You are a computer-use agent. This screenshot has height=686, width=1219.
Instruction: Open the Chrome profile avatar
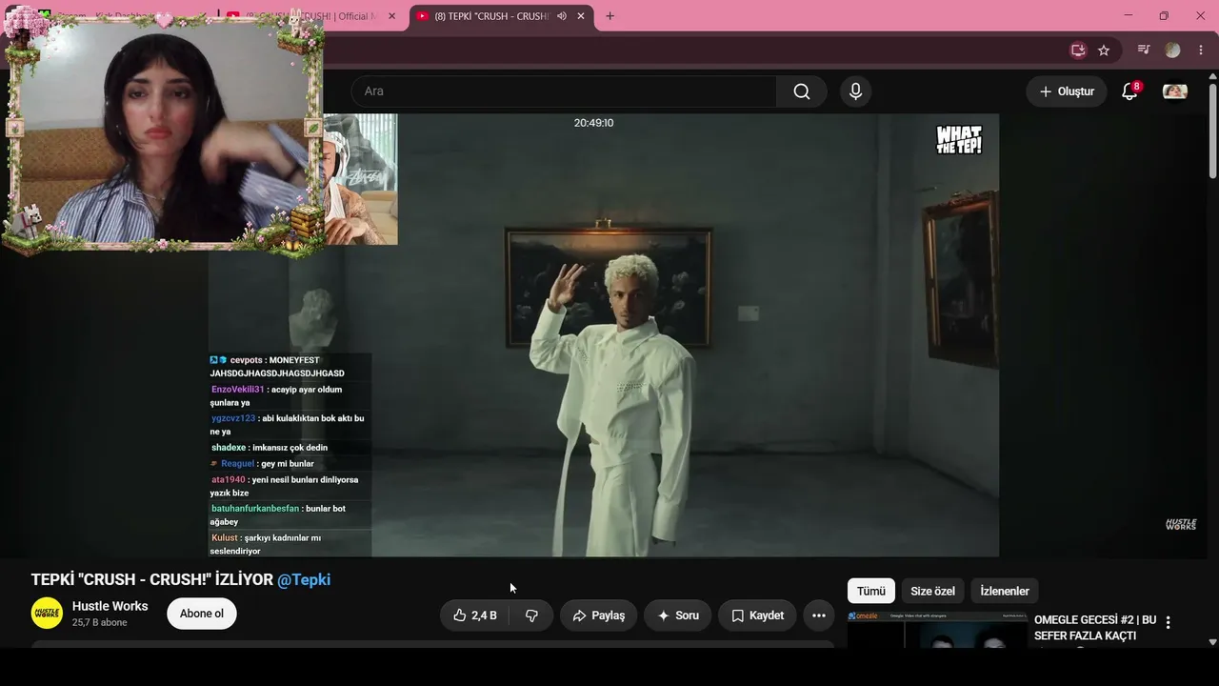point(1172,50)
